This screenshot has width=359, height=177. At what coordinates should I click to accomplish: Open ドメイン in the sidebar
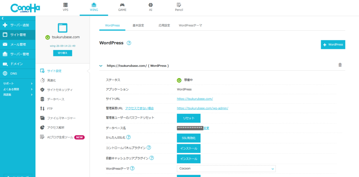(18, 64)
